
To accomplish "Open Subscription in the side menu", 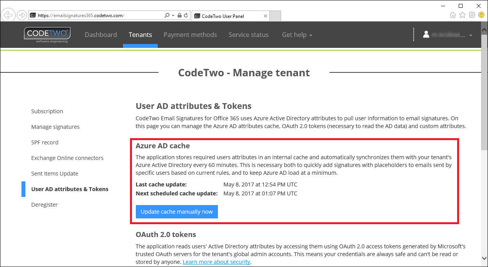I will (47, 111).
